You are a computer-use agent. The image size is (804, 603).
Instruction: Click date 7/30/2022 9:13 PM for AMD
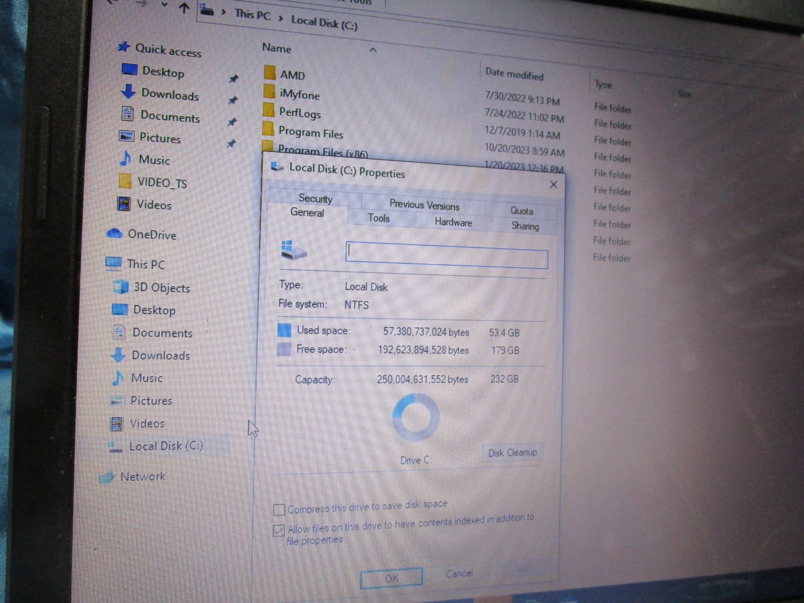pyautogui.click(x=521, y=98)
